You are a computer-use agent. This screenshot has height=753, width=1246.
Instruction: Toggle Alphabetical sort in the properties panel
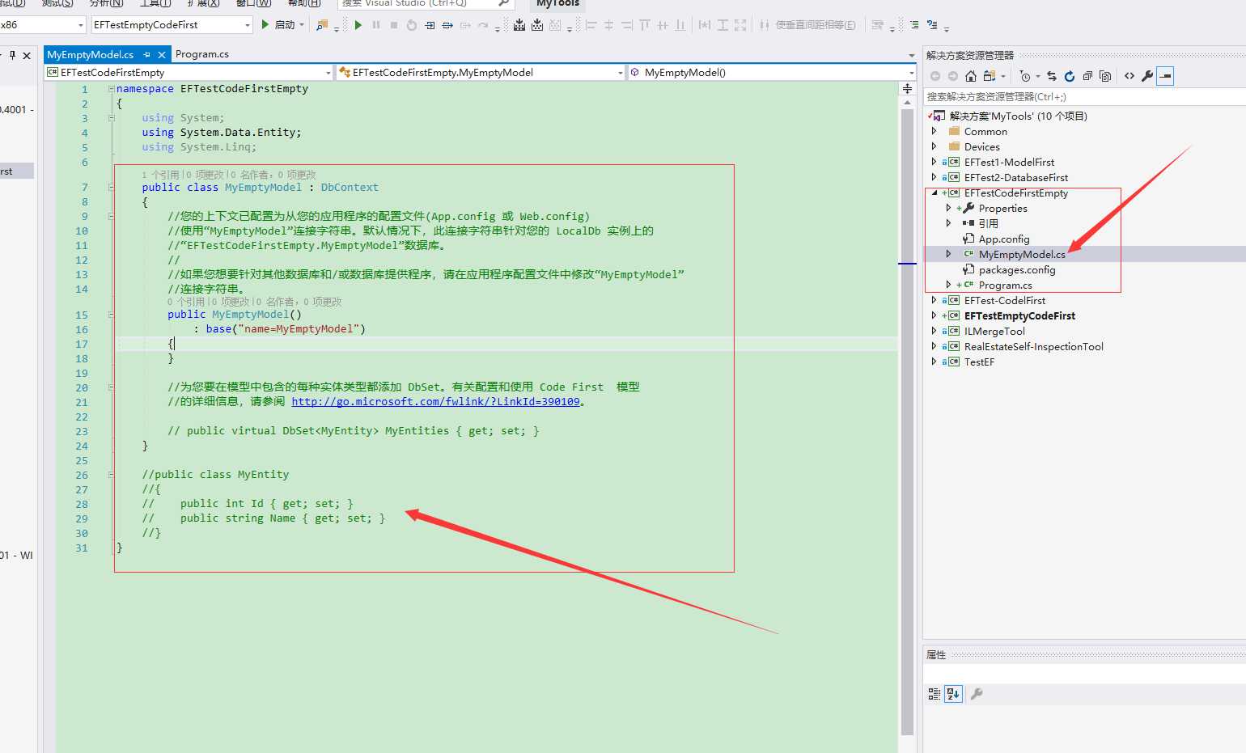point(953,694)
